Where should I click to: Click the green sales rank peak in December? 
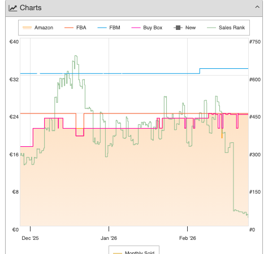pyautogui.click(x=76, y=56)
